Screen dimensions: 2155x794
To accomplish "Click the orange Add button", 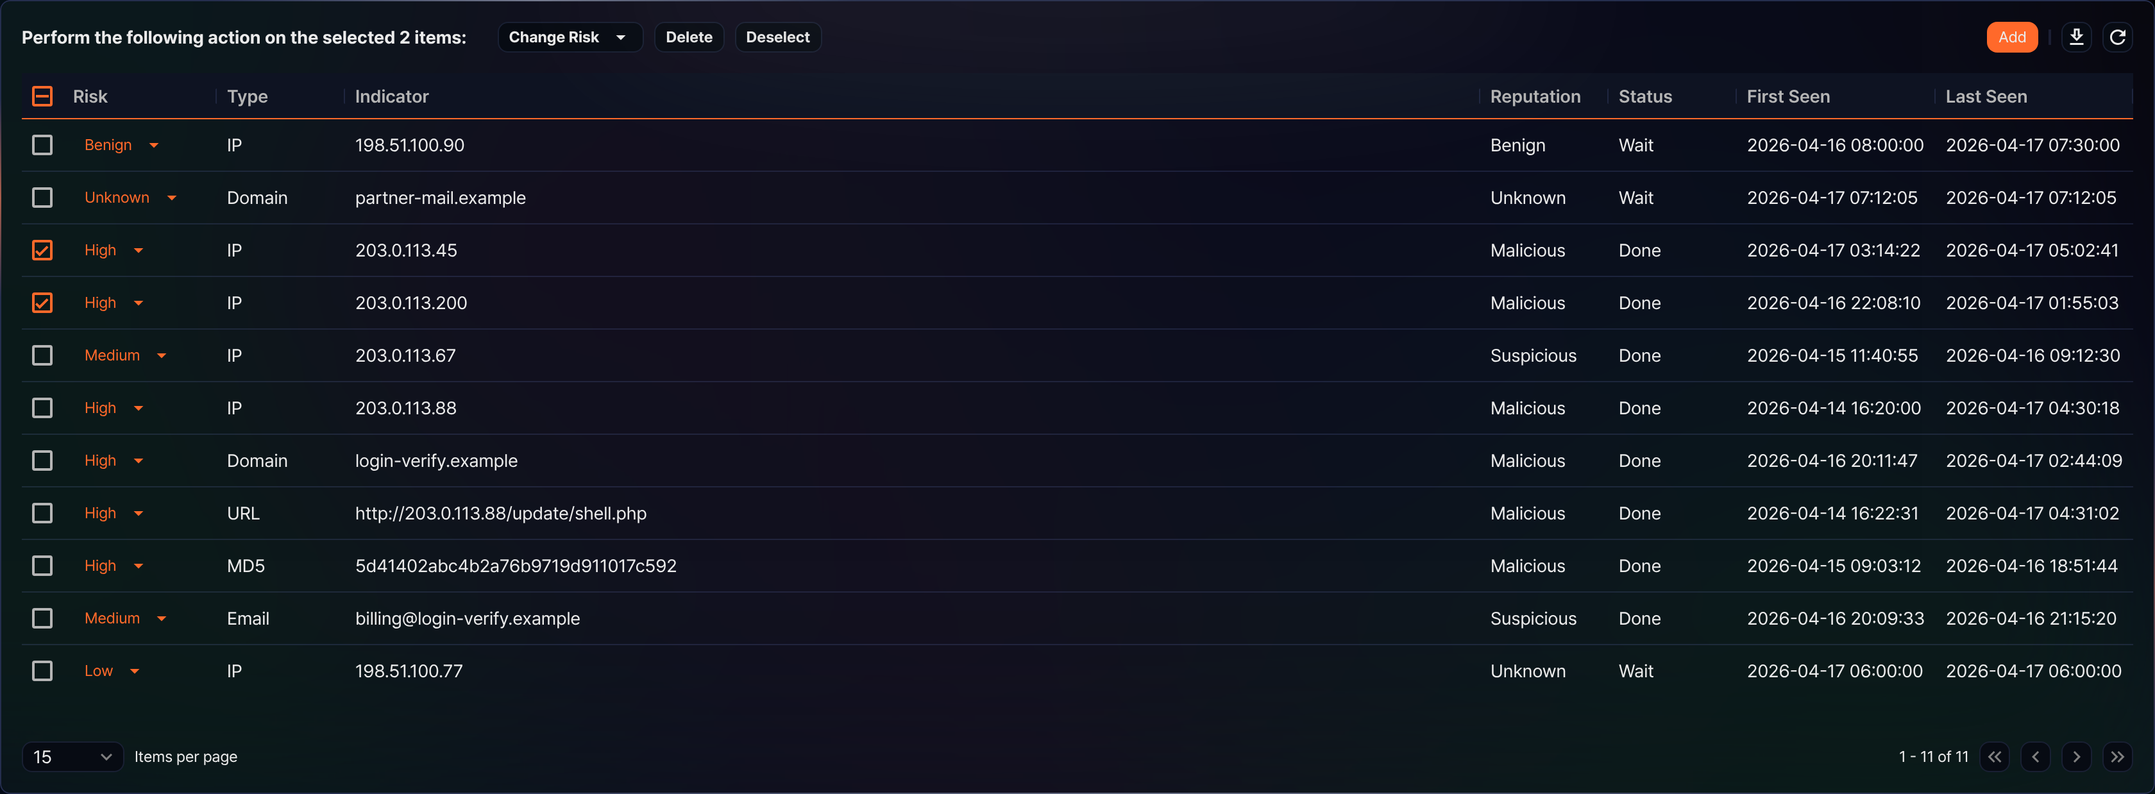I will click(x=2012, y=37).
